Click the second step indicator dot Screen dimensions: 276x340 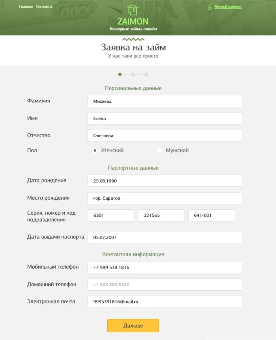click(x=133, y=74)
